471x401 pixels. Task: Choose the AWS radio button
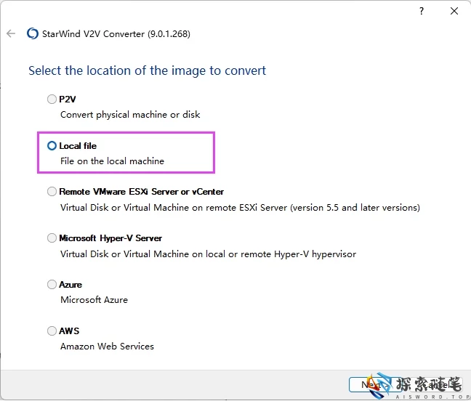pyautogui.click(x=52, y=331)
